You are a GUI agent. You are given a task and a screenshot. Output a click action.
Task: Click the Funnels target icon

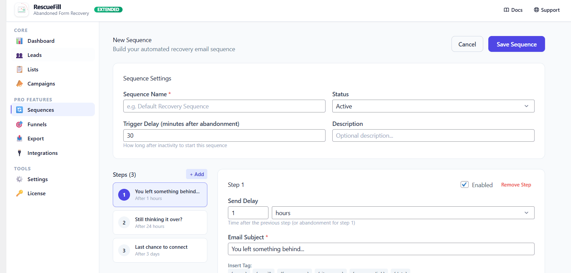(20, 124)
